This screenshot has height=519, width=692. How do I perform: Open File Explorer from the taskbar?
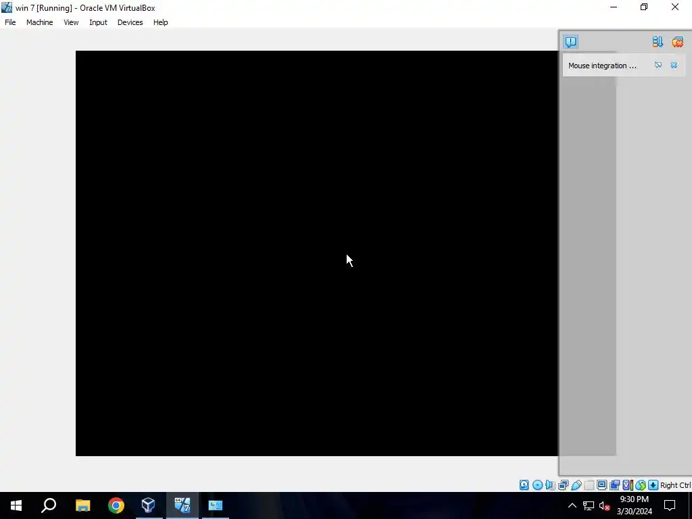point(82,505)
